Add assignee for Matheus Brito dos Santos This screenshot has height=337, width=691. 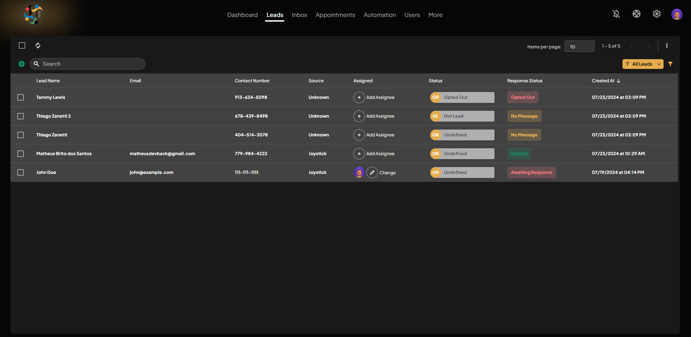[374, 154]
